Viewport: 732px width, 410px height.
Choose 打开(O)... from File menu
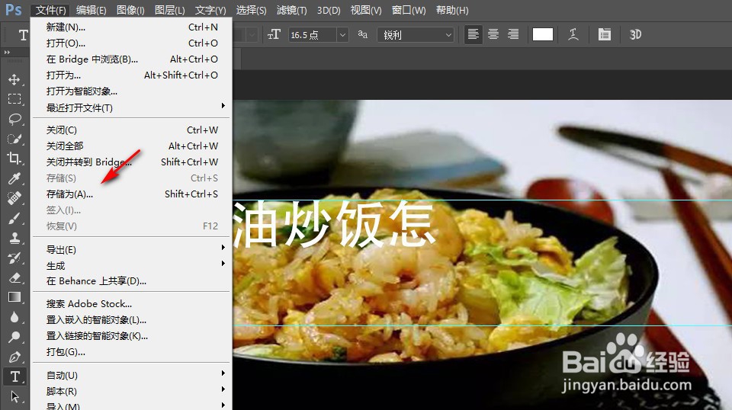130,43
